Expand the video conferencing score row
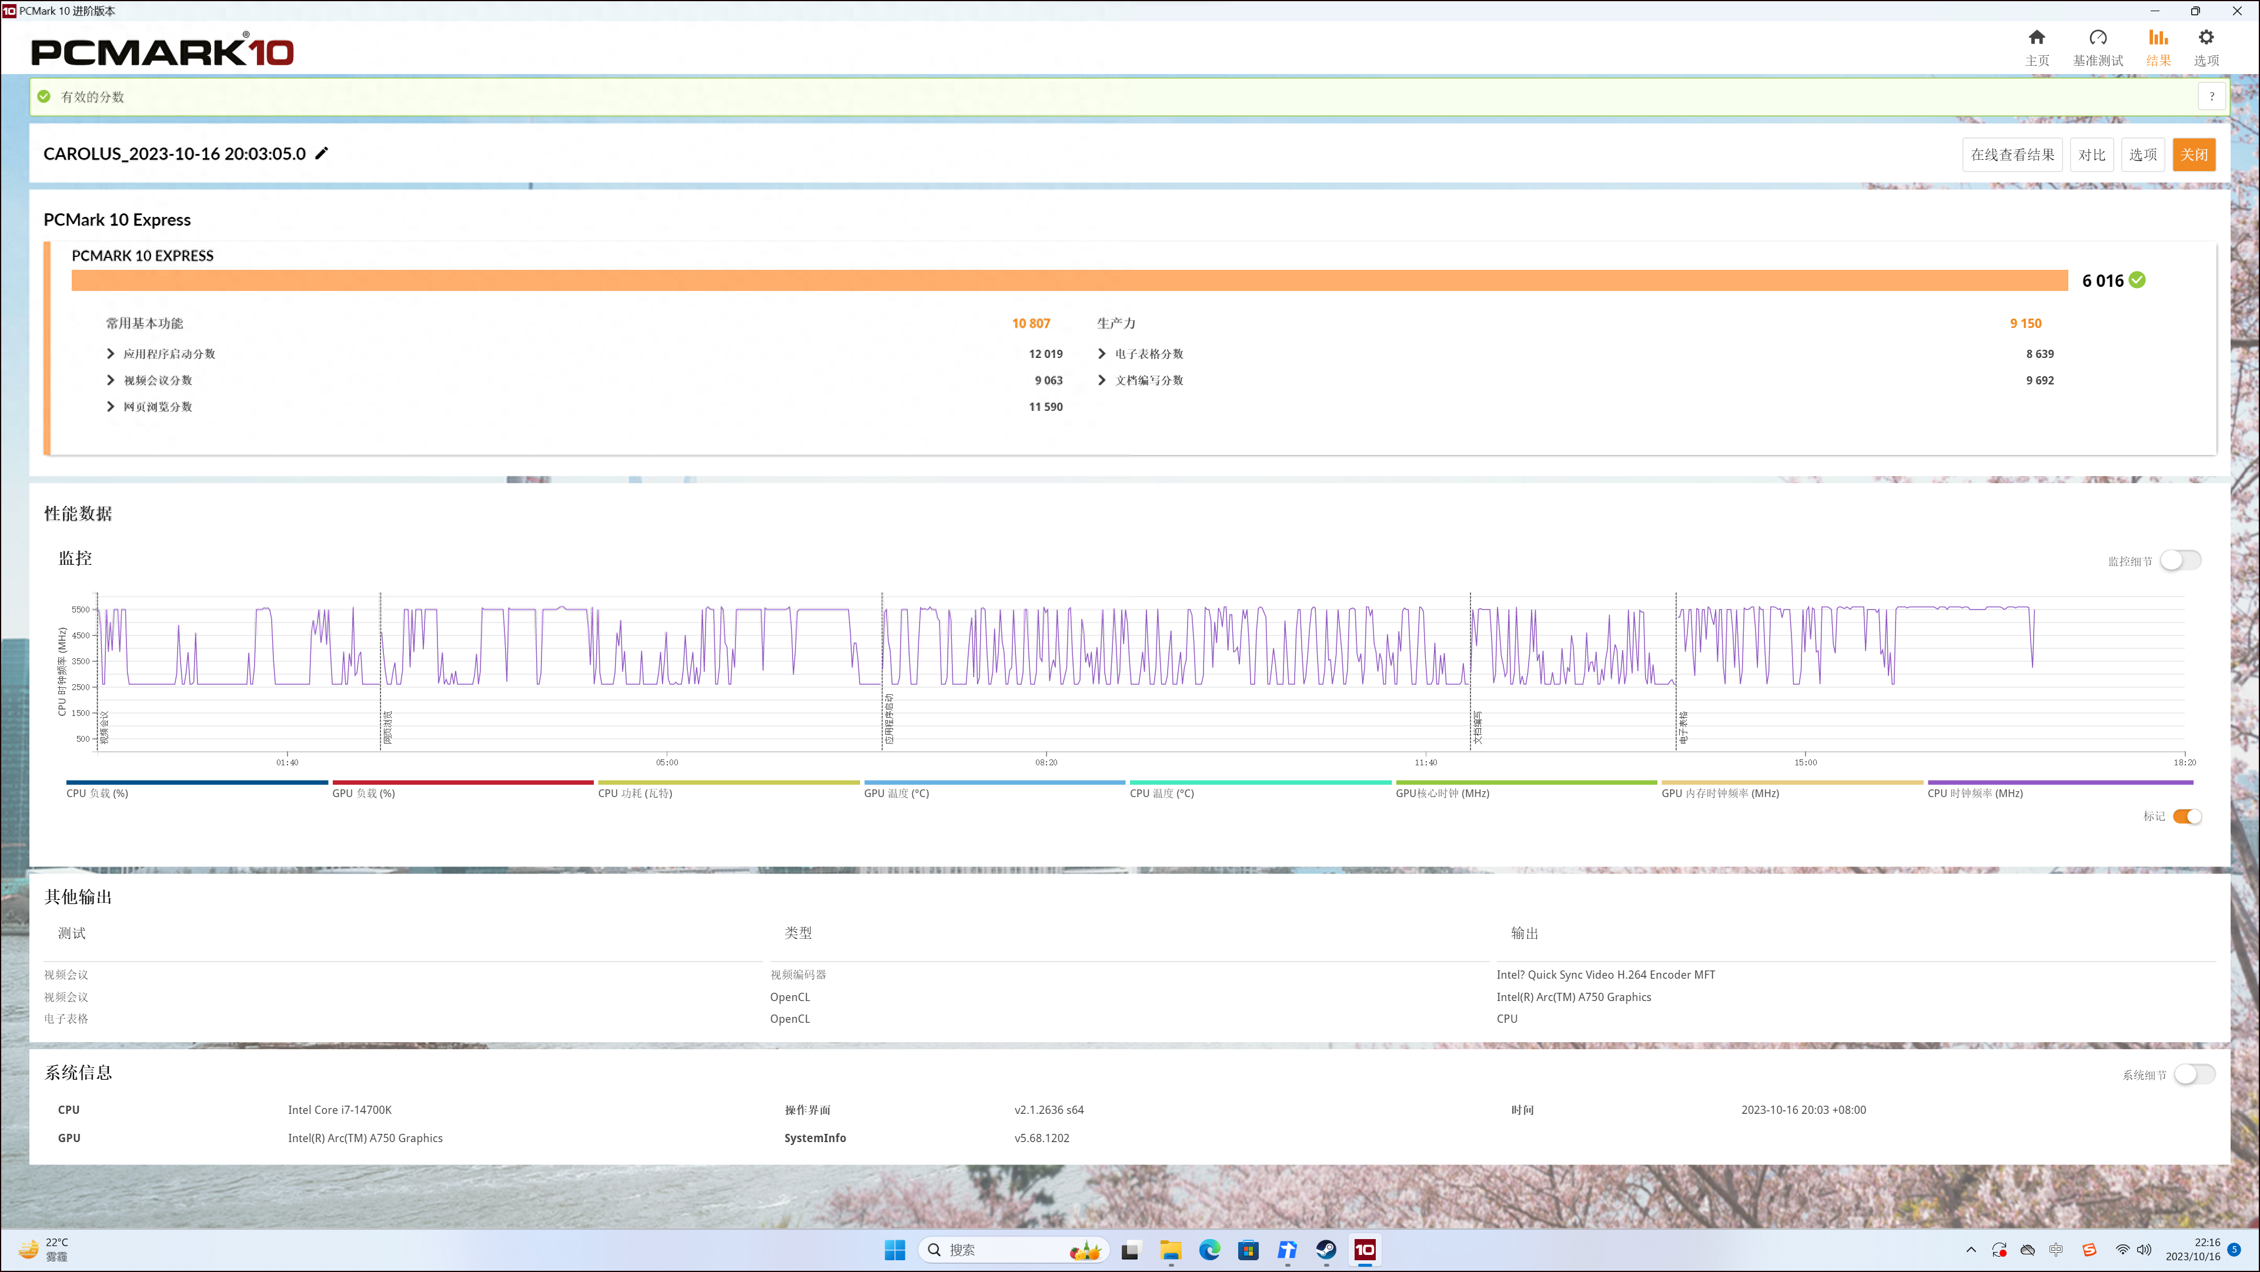The height and width of the screenshot is (1272, 2260). coord(111,380)
